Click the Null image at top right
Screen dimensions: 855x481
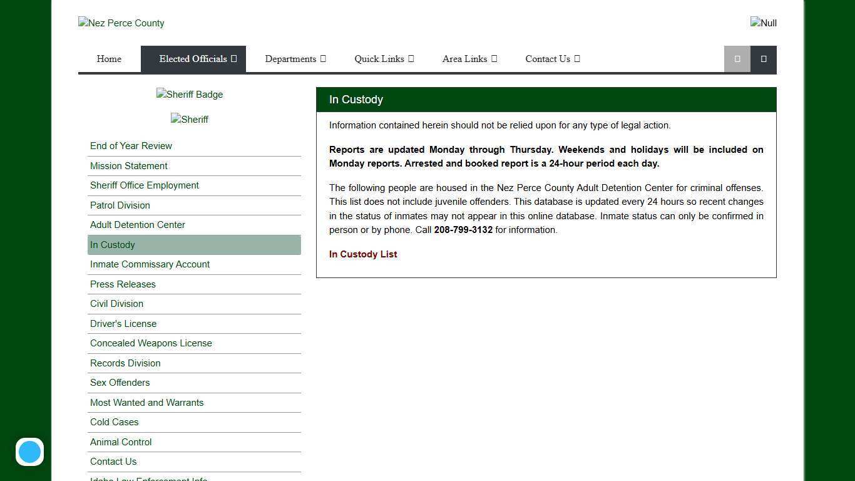pyautogui.click(x=763, y=23)
